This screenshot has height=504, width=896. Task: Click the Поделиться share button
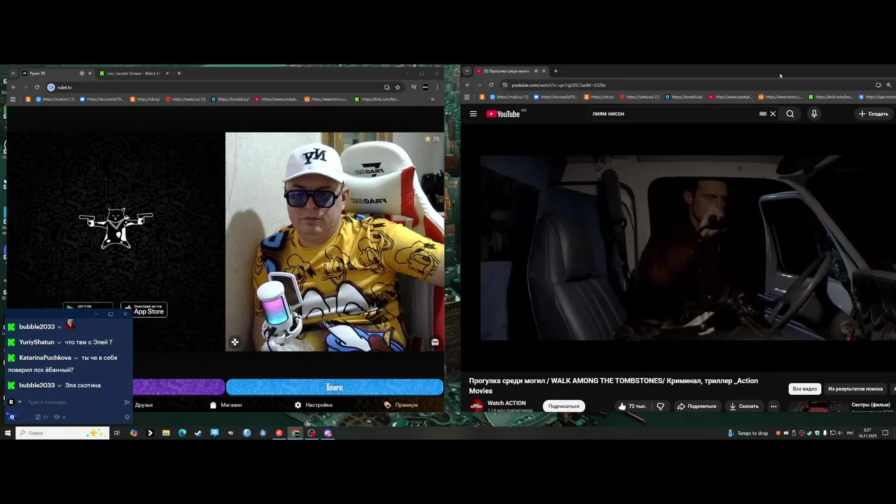[696, 406]
